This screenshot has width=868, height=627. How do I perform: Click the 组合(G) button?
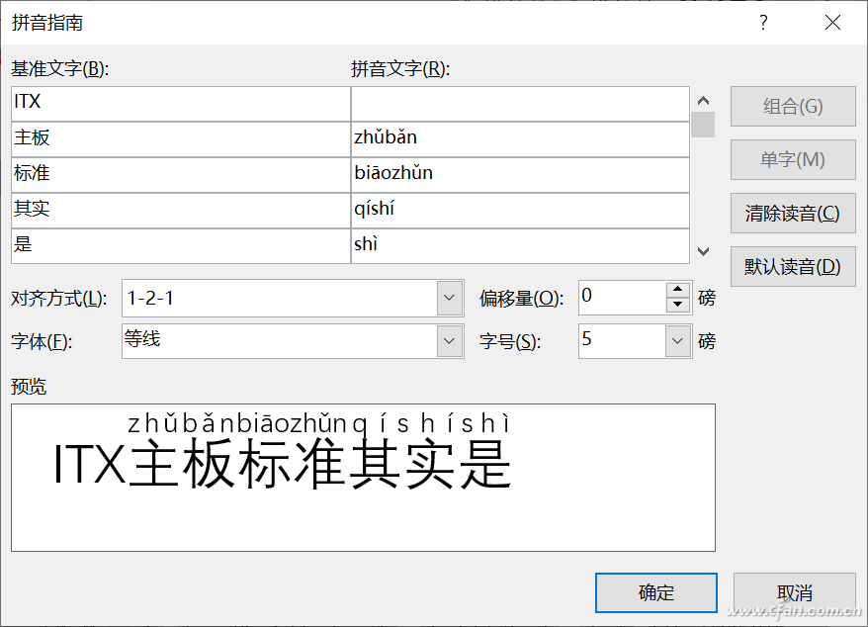click(793, 106)
